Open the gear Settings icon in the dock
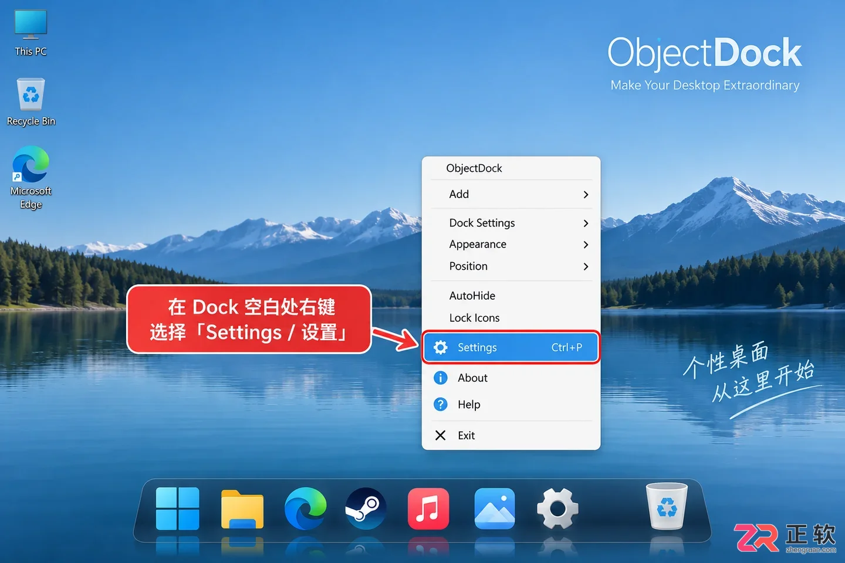This screenshot has width=845, height=563. click(x=557, y=508)
